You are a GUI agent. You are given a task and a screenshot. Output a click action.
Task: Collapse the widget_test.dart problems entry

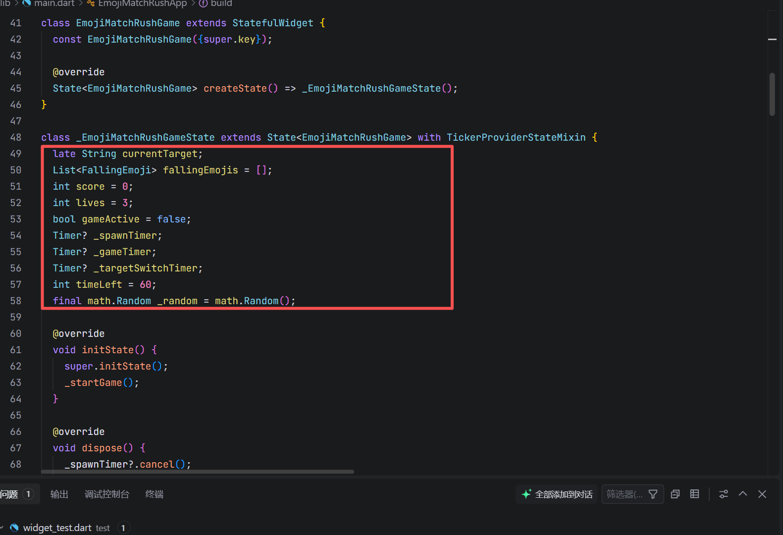point(2,528)
